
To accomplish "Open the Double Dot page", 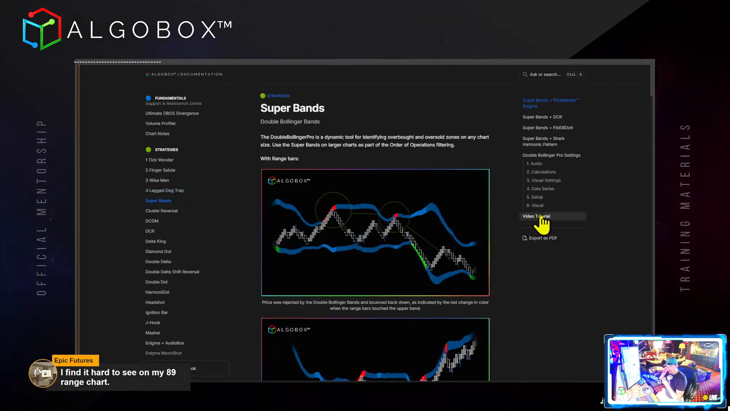I will pyautogui.click(x=156, y=282).
